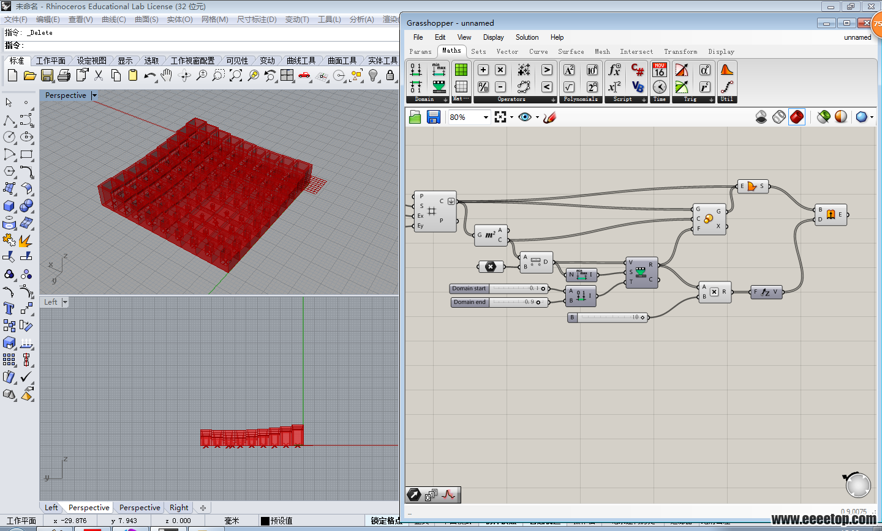Click the square root polynomial icon
Screen dimensions: 882x531
coord(569,87)
